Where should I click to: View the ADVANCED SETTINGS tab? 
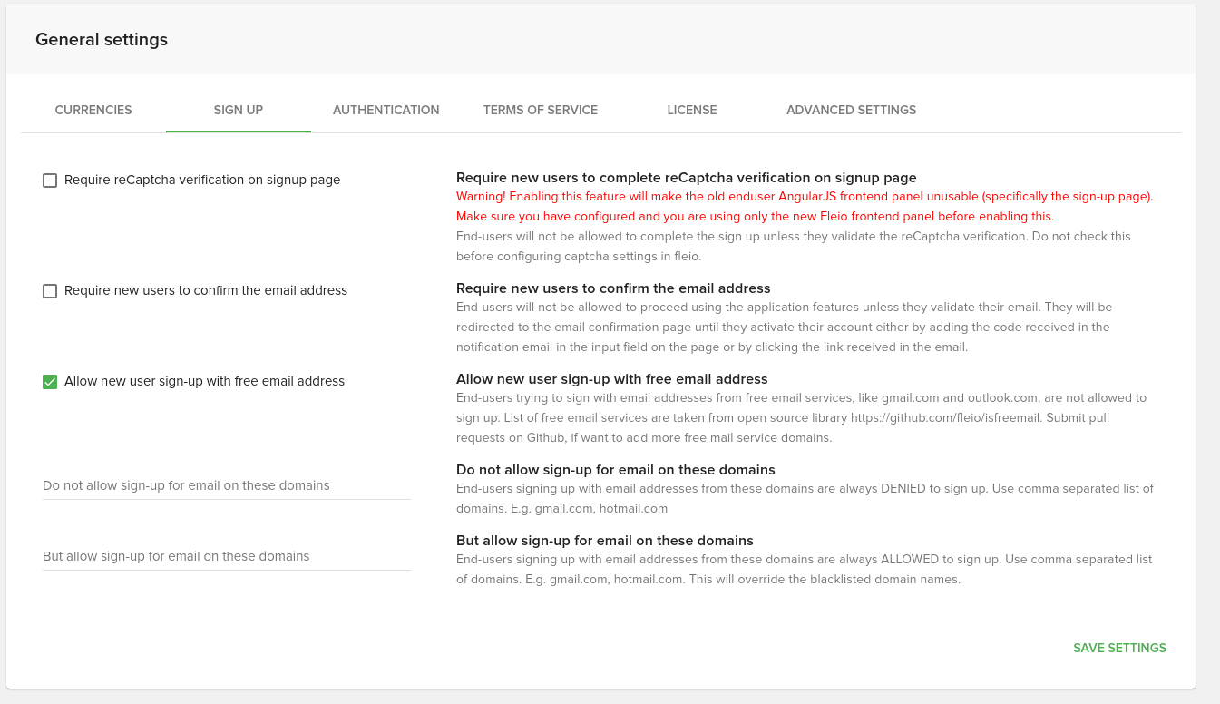coord(851,110)
